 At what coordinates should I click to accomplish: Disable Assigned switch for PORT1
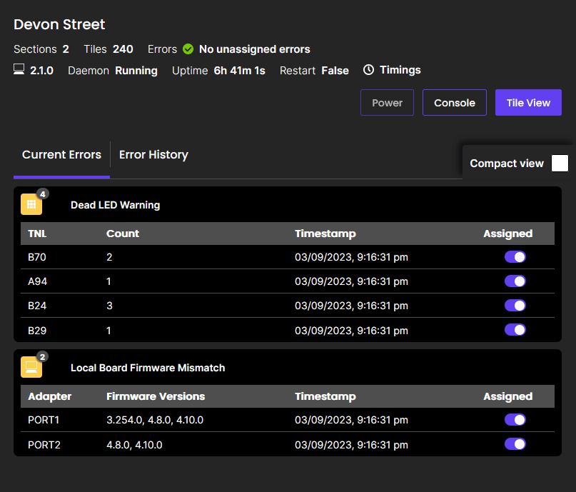tap(515, 420)
